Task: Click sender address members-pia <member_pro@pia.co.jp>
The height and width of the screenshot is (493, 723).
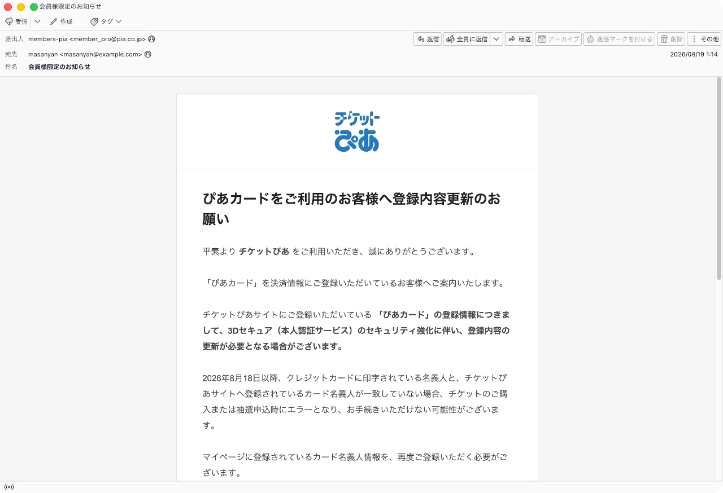Action: pos(87,39)
